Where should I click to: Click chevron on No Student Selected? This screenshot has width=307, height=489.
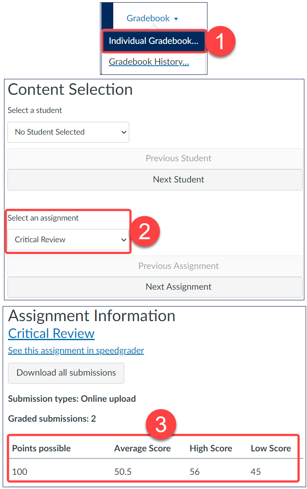[123, 132]
